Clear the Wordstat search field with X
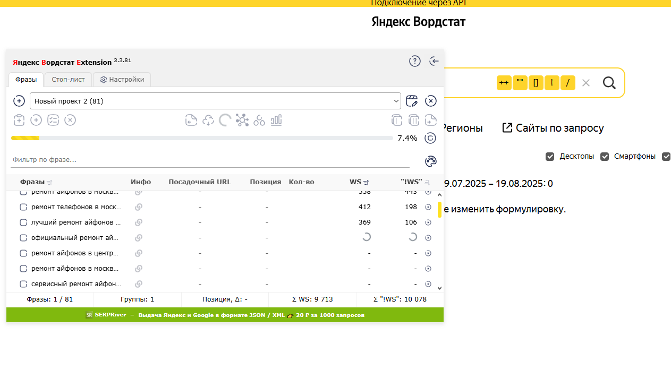Viewport: 671px width, 378px height. [x=586, y=83]
